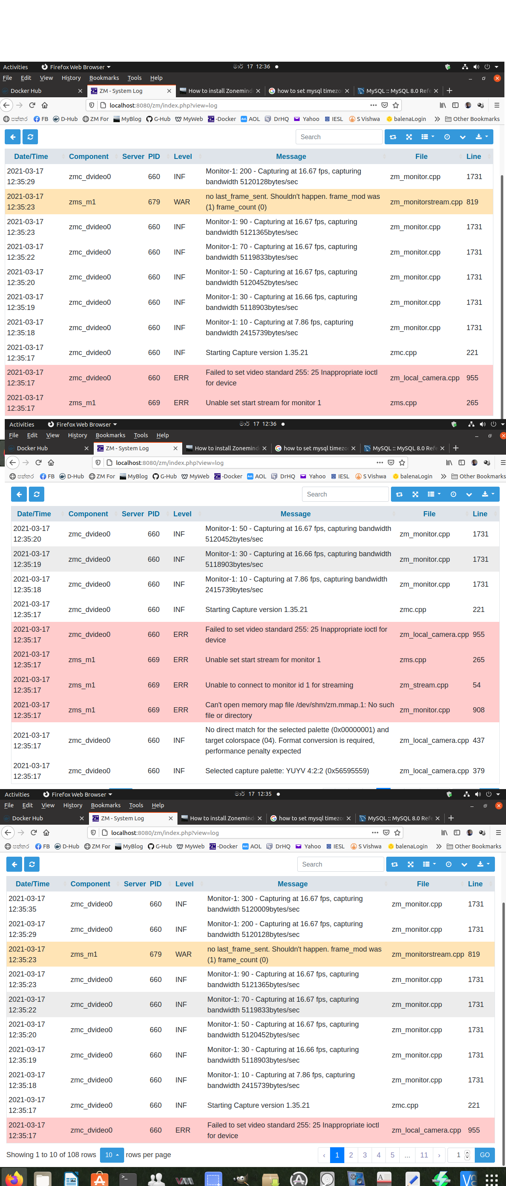Click the volume icon in the 12:35 top bar
The width and height of the screenshot is (506, 1186).
[x=478, y=794]
